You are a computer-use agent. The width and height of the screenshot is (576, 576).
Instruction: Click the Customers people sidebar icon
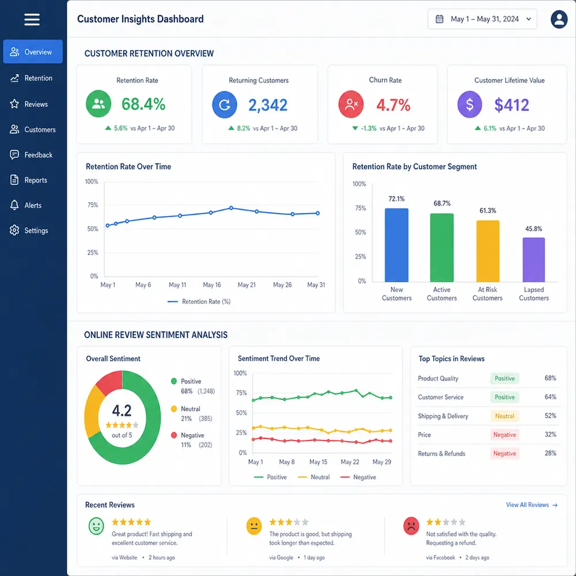click(14, 129)
